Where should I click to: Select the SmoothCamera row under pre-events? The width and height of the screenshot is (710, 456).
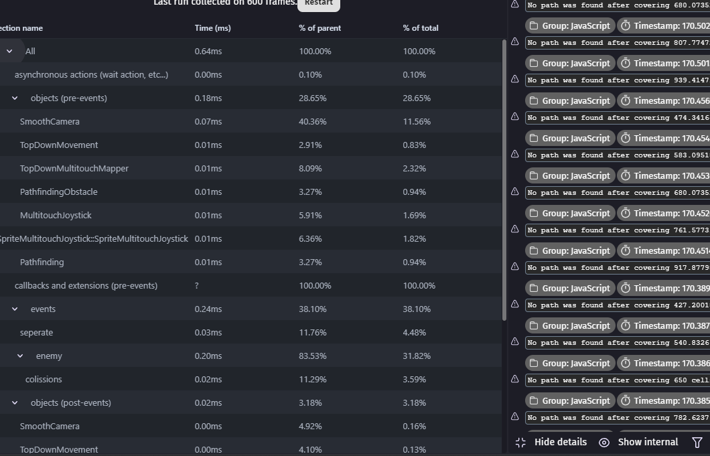coord(50,121)
